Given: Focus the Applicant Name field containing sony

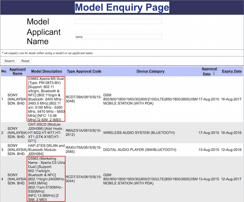Looking at the screenshot, I should [118, 37].
